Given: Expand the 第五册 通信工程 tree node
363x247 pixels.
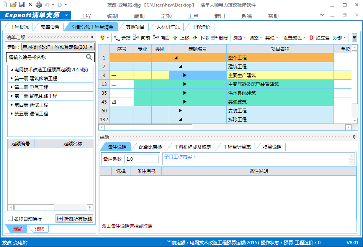Looking at the screenshot, I should [x=11, y=114].
